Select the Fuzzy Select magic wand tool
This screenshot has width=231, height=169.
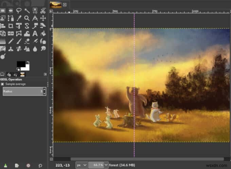(x=27, y=11)
